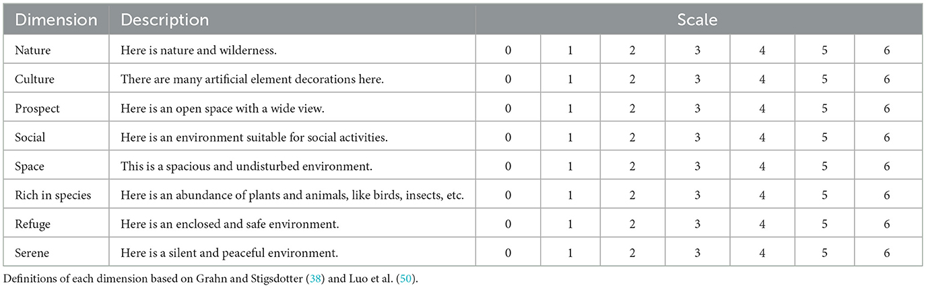Choose rating 5 in the Social row

825,137
